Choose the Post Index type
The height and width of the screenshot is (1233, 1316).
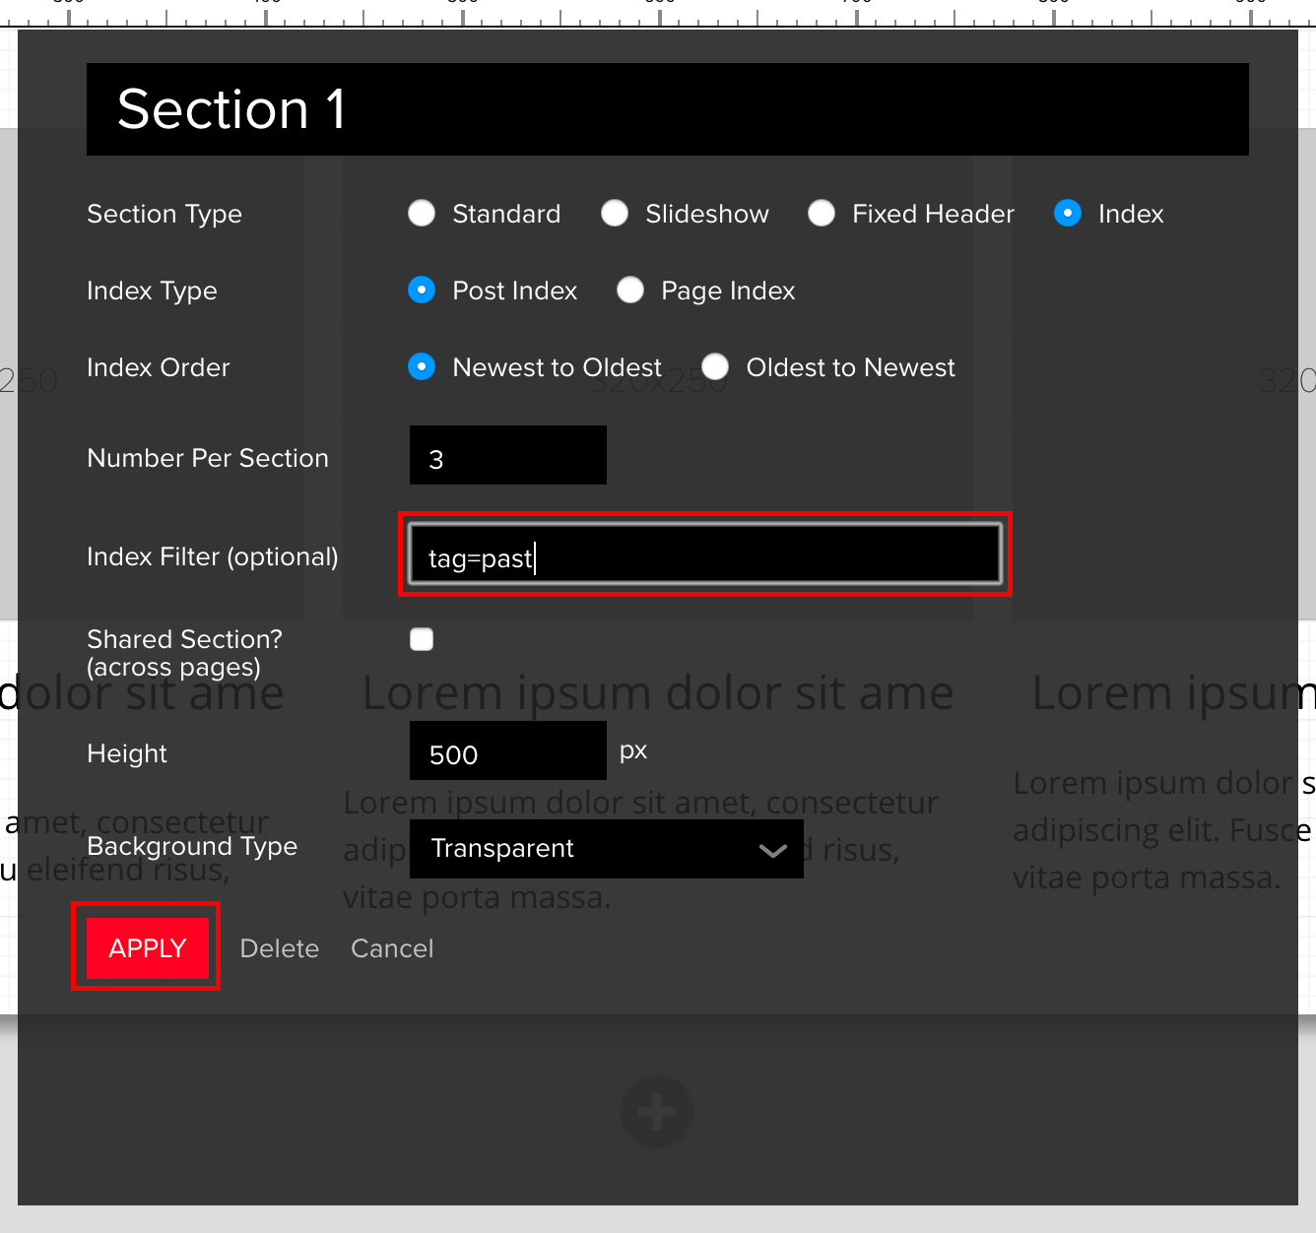pyautogui.click(x=423, y=291)
